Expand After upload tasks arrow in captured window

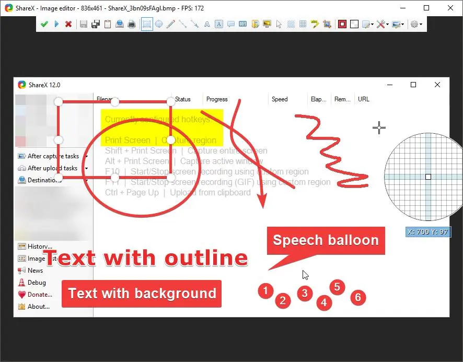pos(87,168)
